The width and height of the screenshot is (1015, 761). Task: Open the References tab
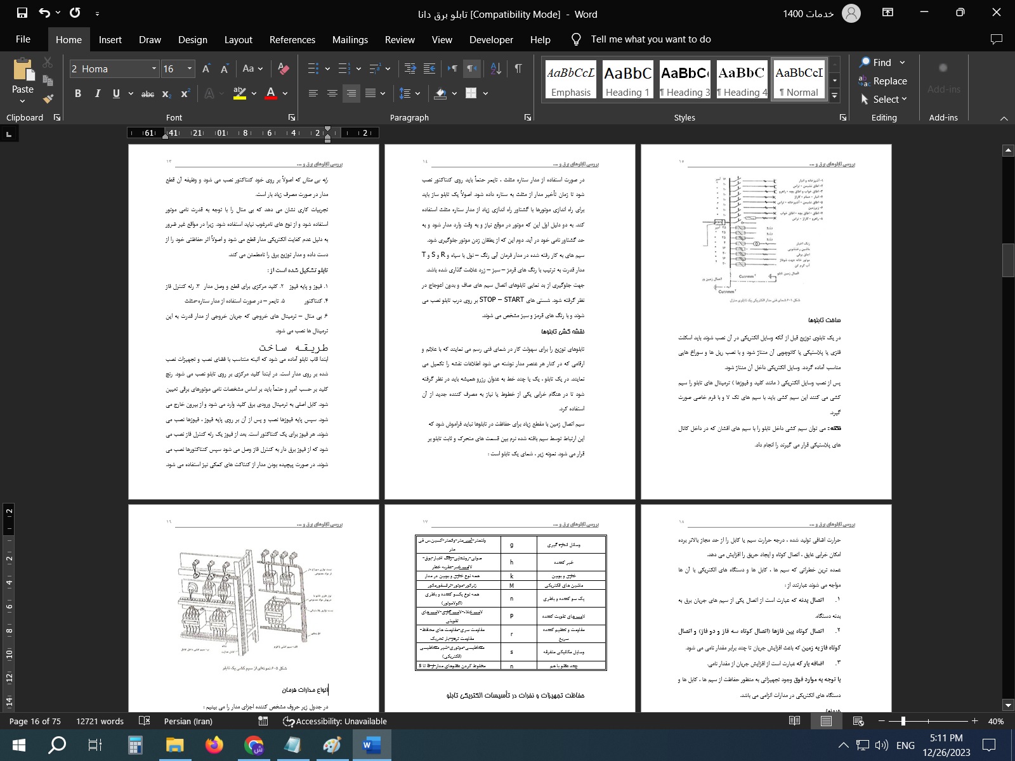292,39
